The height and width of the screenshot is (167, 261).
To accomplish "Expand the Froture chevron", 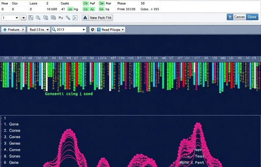I will [x=23, y=30].
